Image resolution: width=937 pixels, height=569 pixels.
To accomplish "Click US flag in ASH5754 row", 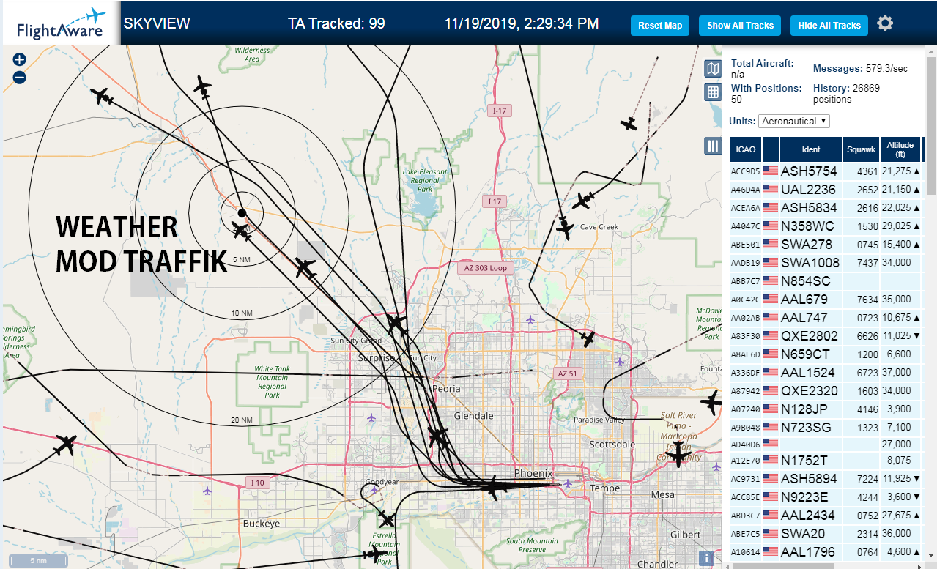I will 771,171.
